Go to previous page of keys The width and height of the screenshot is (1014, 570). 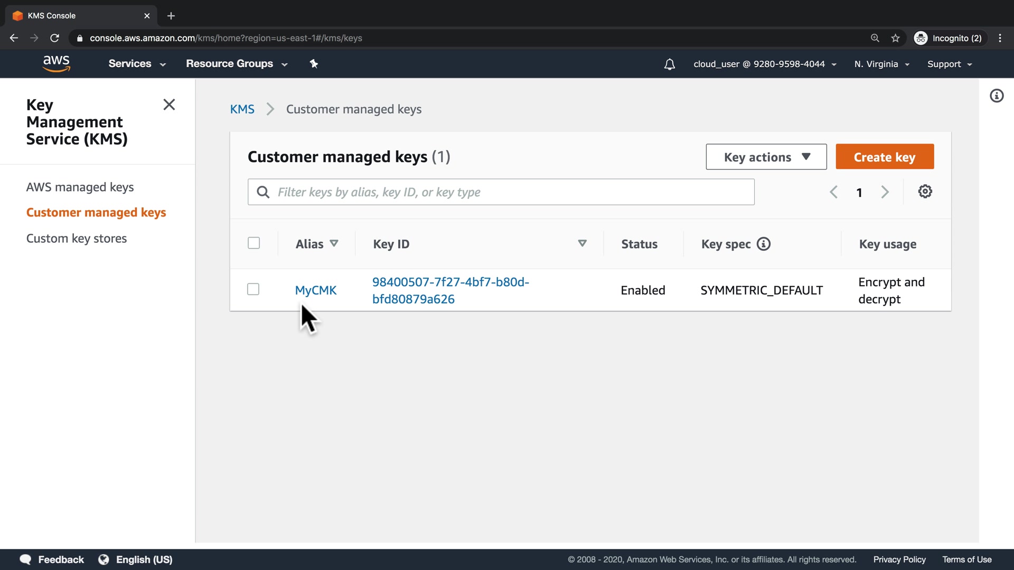point(833,192)
